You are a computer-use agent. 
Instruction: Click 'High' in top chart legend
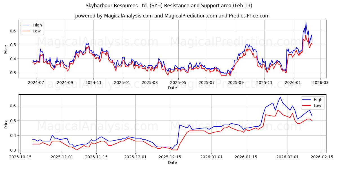pos(37,25)
